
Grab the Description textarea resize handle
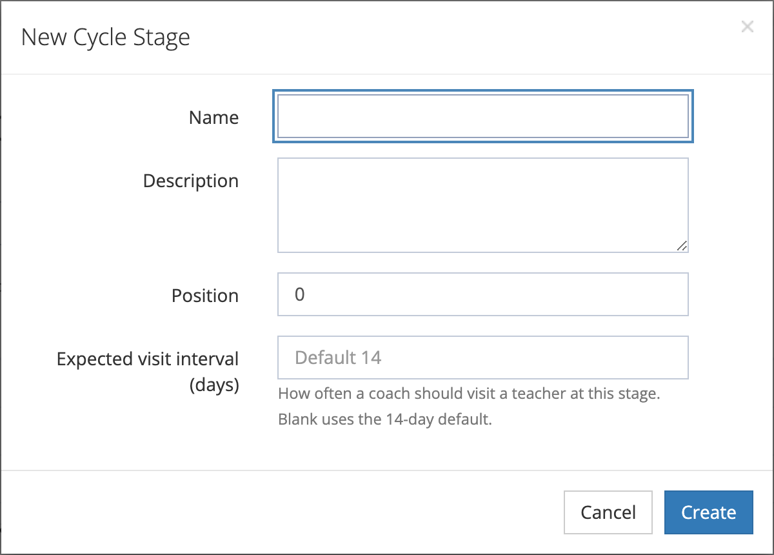(x=682, y=245)
